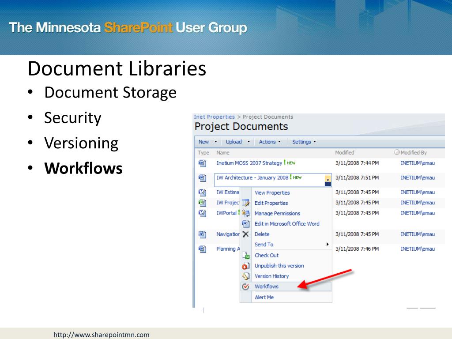Viewport: 452px width, 339px height.
Task: Sort by Modified By column header
Action: point(413,153)
